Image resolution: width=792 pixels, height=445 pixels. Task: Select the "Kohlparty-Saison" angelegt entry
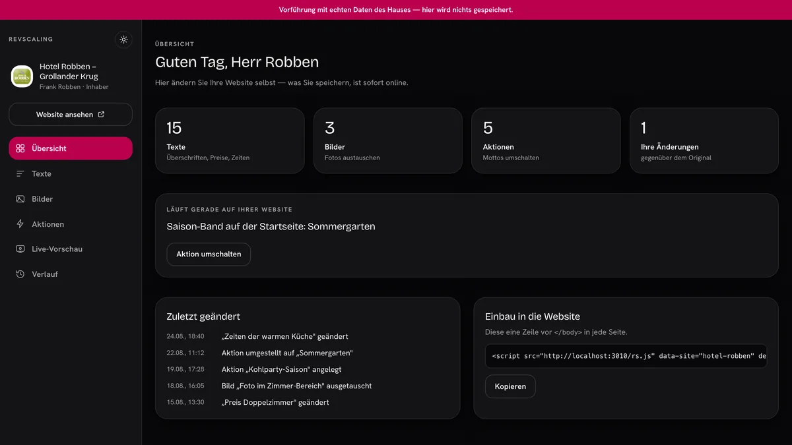(x=281, y=369)
